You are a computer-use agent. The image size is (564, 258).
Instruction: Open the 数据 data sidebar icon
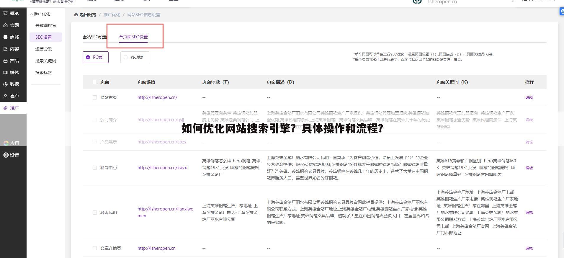6,84
